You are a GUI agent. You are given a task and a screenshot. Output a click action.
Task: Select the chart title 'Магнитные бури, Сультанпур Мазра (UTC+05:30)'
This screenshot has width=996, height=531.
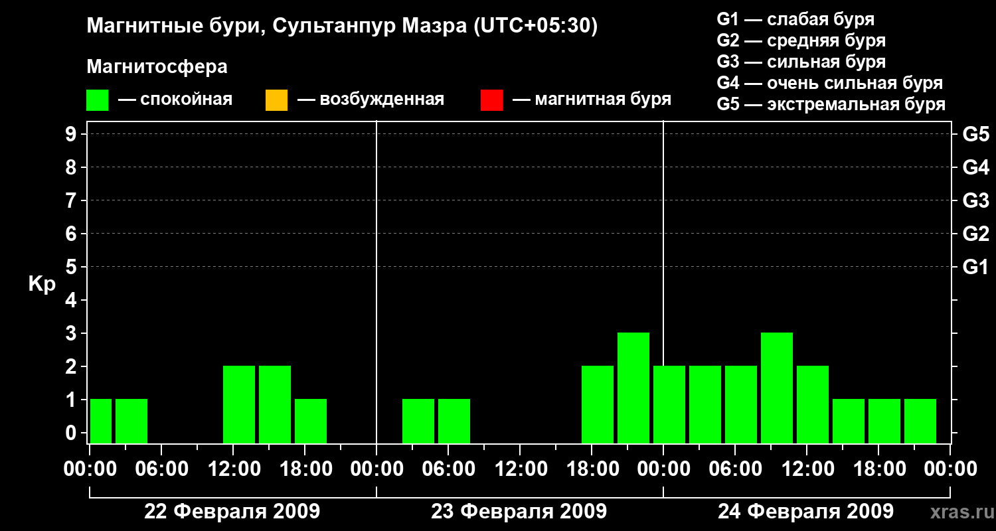tap(343, 27)
